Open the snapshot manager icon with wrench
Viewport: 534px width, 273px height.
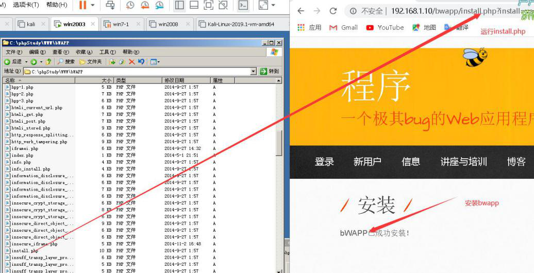pos(159,5)
